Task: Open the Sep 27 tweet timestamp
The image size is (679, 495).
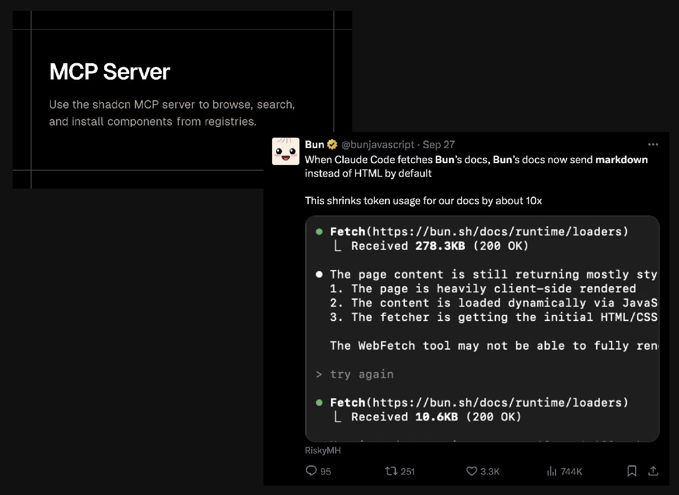Action: pos(439,144)
